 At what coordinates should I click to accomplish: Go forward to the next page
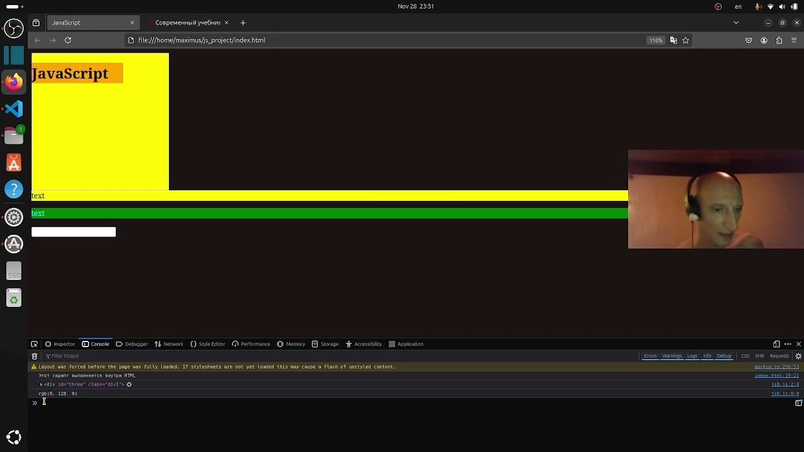(53, 40)
